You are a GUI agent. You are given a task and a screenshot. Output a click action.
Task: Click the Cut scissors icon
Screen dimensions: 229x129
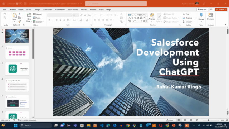(x=19, y=14)
